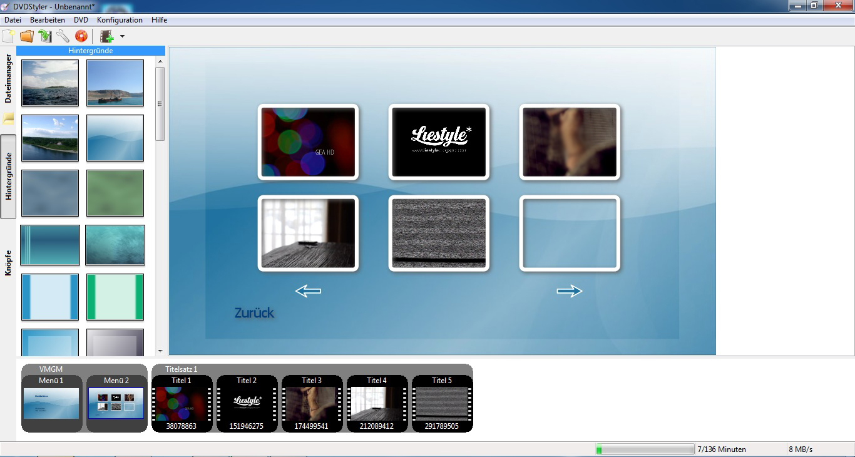This screenshot has height=457, width=855.
Task: Click the disc capacity progress bar in status bar
Action: point(645,449)
